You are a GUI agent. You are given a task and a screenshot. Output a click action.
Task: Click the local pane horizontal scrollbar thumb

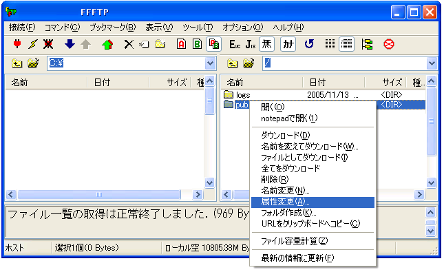tap(99, 194)
